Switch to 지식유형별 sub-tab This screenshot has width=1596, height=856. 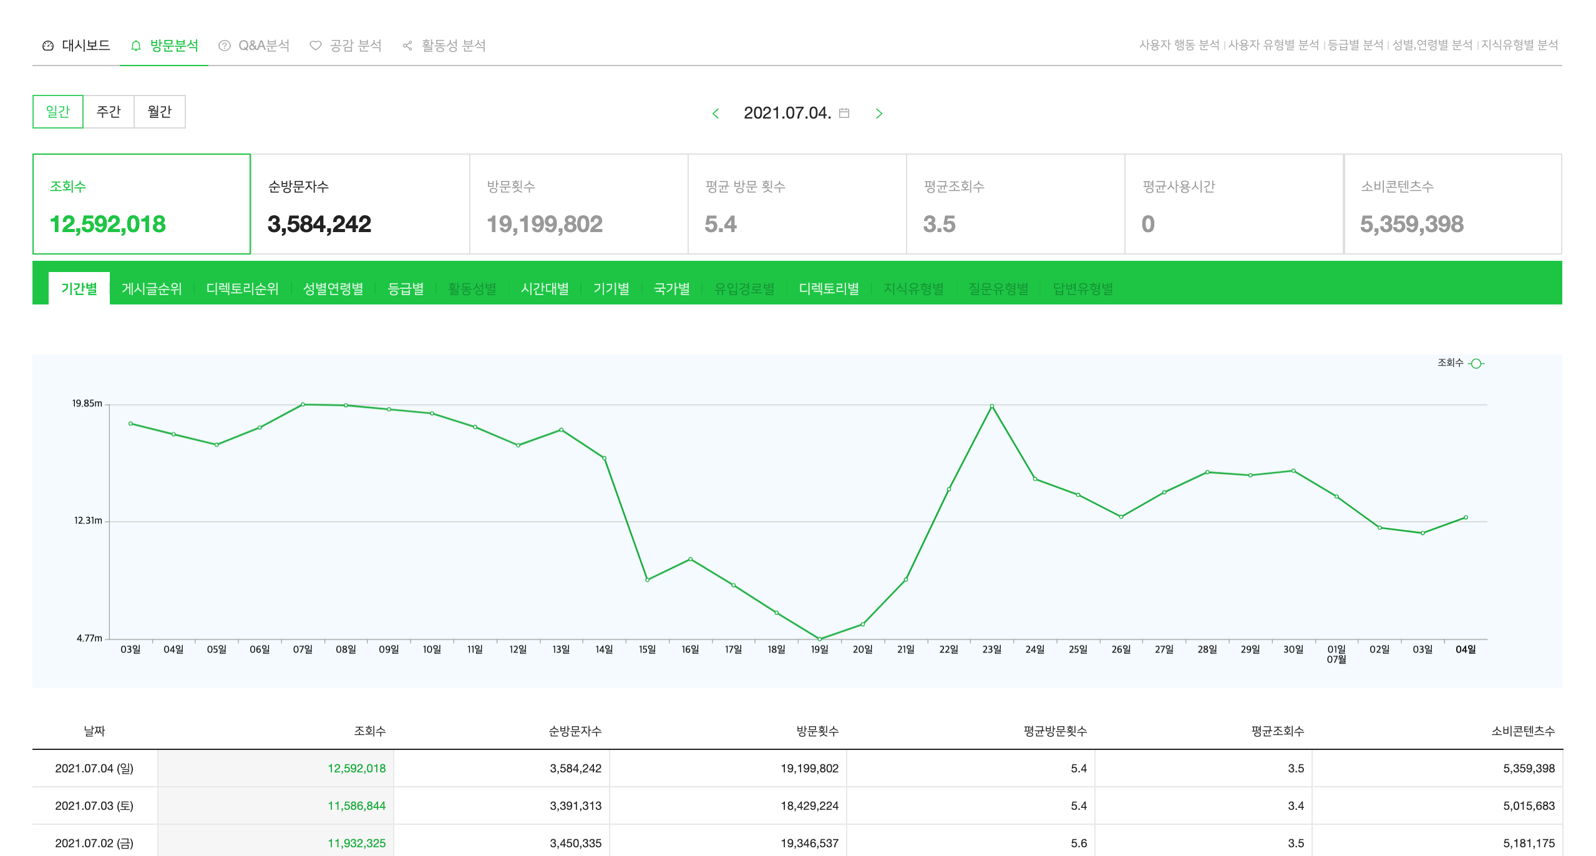click(x=914, y=289)
